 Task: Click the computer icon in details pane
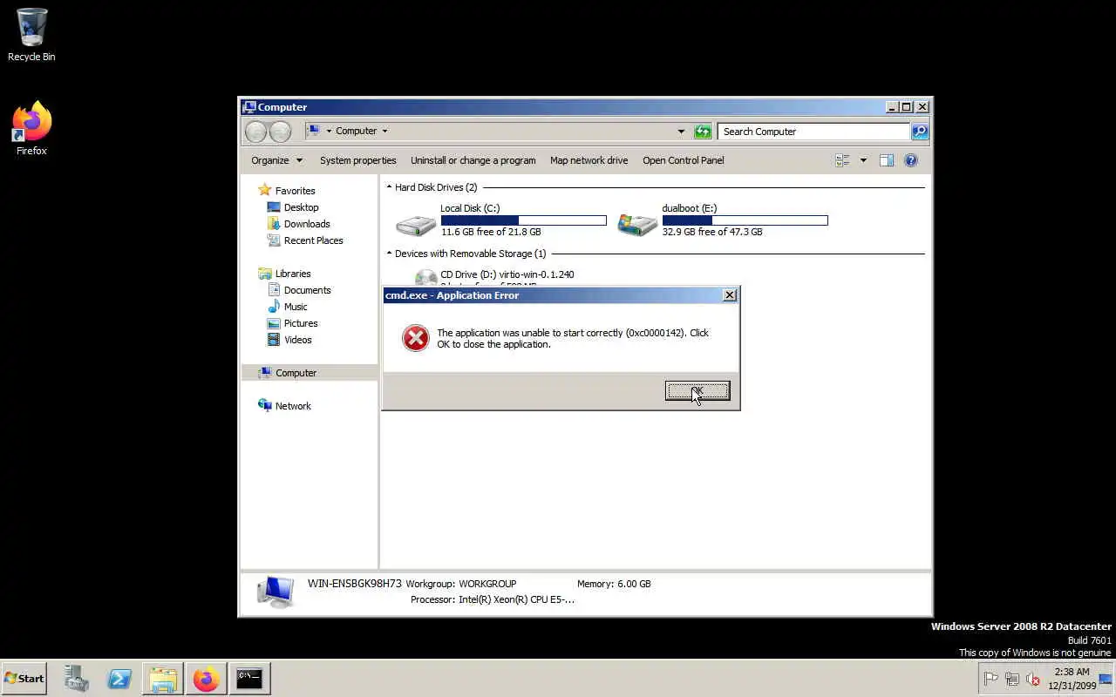coord(276,592)
